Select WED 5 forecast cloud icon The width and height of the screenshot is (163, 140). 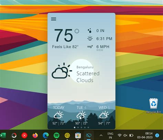tap(104, 115)
